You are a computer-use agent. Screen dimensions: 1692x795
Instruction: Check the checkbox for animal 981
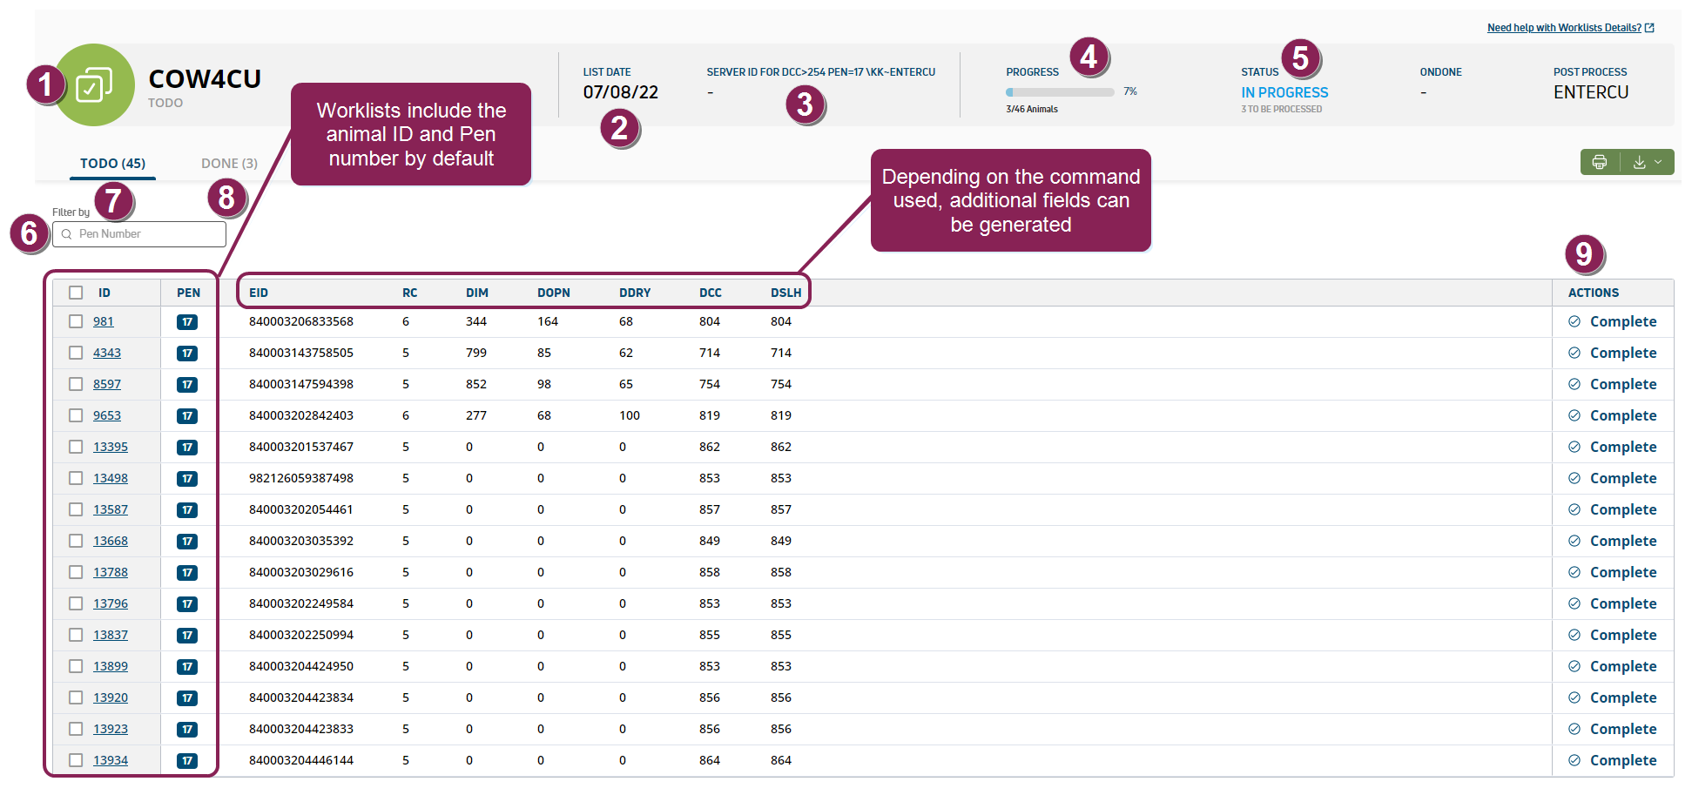[75, 321]
